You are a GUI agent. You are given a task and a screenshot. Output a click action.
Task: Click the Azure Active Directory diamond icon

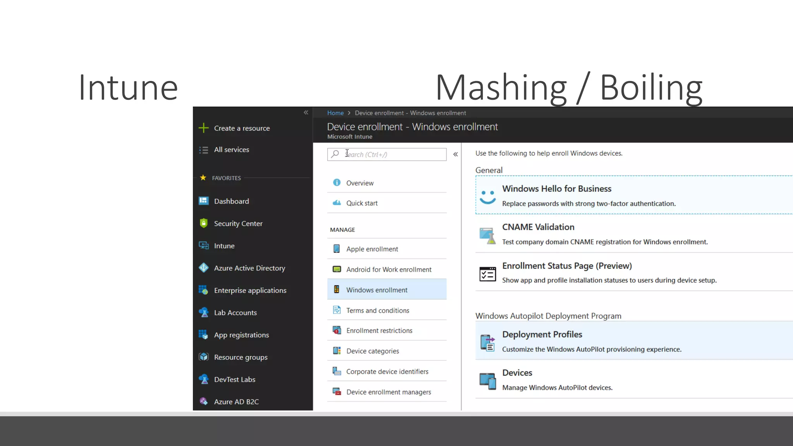click(204, 268)
